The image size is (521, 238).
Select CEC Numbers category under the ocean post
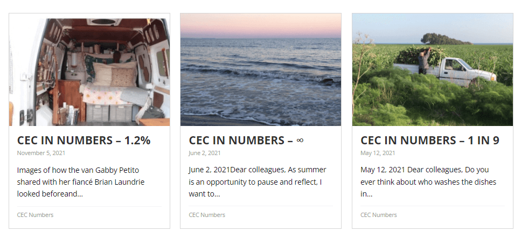tap(207, 215)
